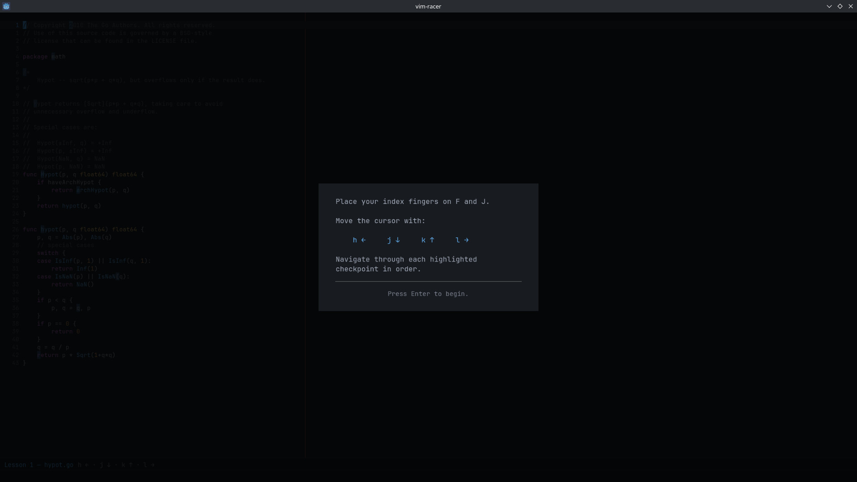857x482 pixels.
Task: Click the 'package math' code line
Action: (x=44, y=57)
